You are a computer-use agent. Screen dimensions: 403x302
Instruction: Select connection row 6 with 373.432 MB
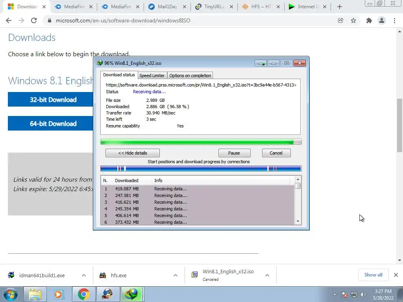[198, 222]
